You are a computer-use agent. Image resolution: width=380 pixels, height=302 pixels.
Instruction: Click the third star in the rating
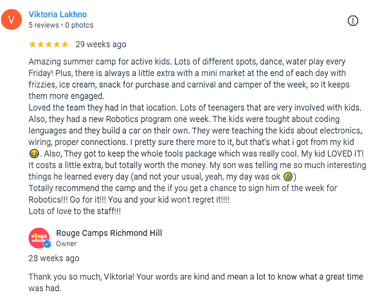pyautogui.click(x=49, y=45)
